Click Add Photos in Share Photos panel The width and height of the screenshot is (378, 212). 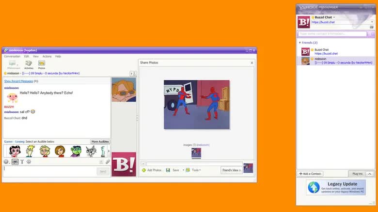152,170
